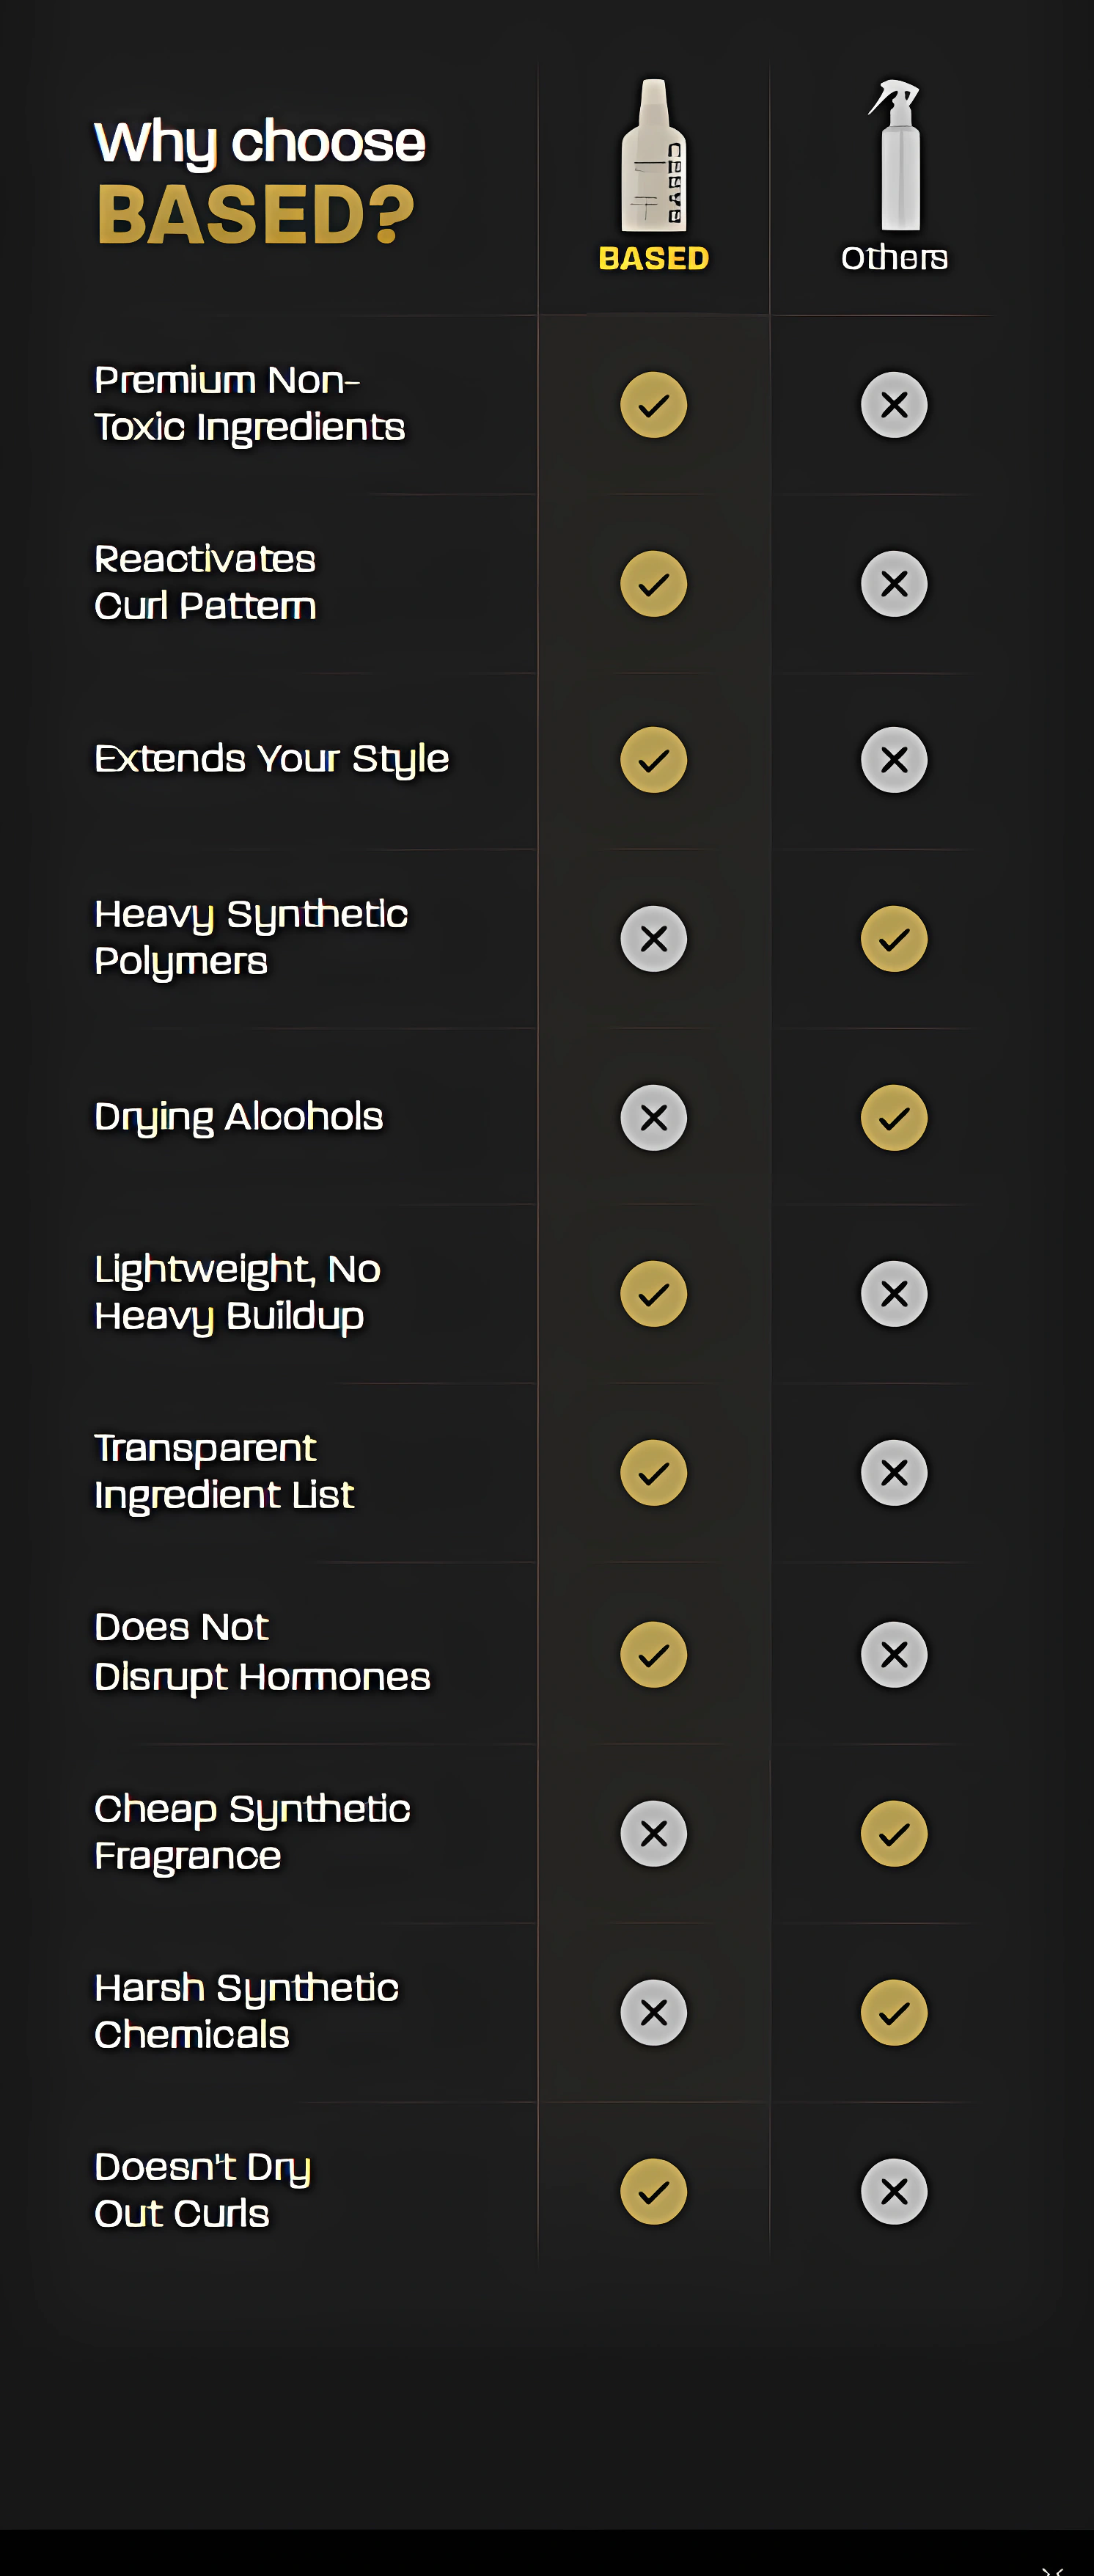Click the Others spray bottle image
The image size is (1094, 2576).
coord(895,155)
